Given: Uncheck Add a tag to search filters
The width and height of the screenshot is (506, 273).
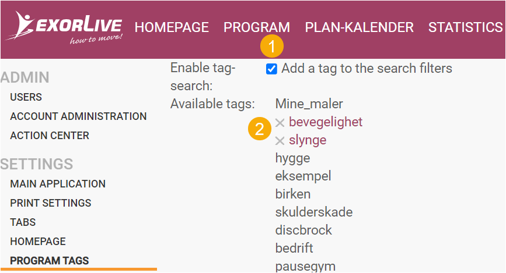Looking at the screenshot, I should pos(271,69).
